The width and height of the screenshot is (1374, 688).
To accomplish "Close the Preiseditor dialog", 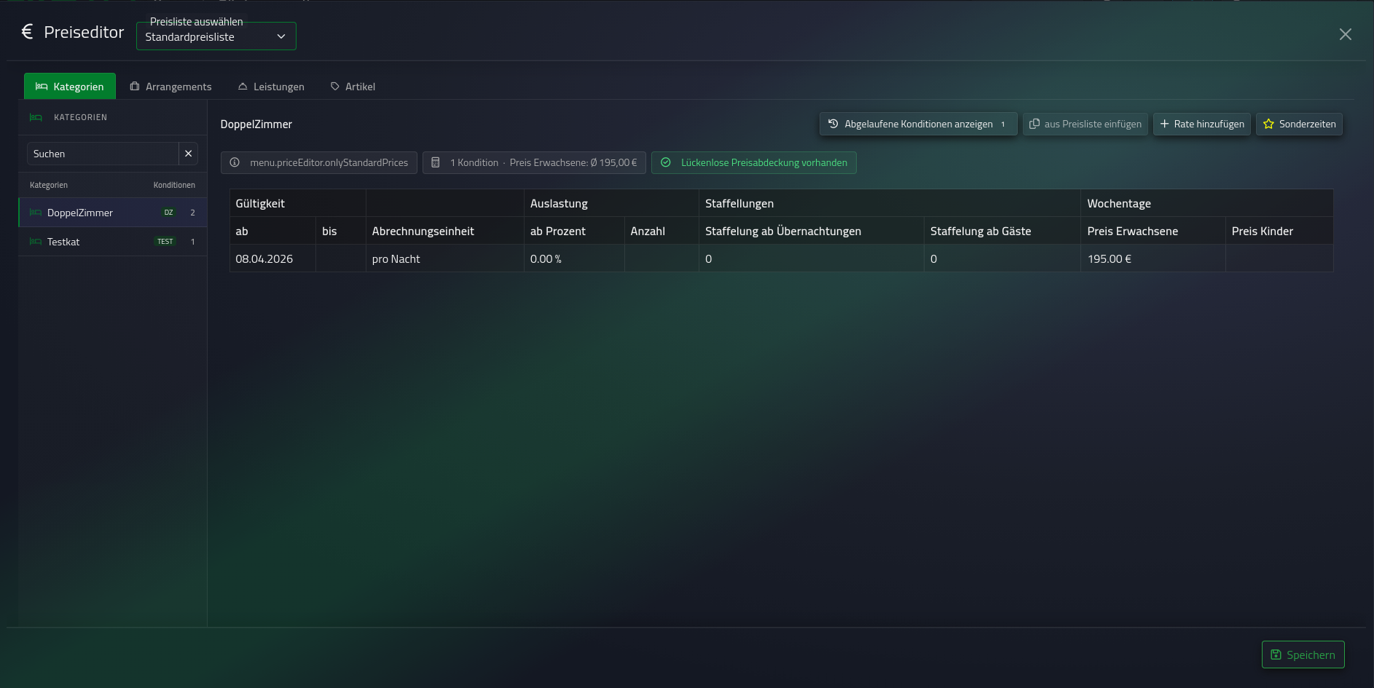I will 1345,34.
